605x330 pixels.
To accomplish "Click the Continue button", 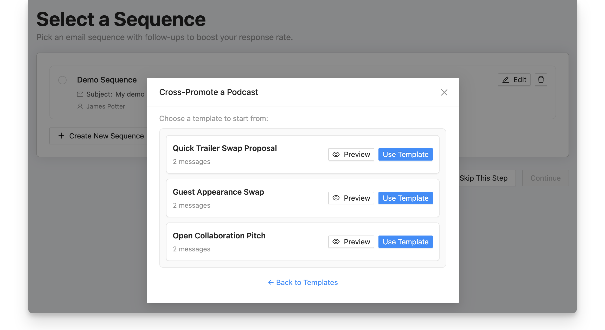I will tap(545, 178).
